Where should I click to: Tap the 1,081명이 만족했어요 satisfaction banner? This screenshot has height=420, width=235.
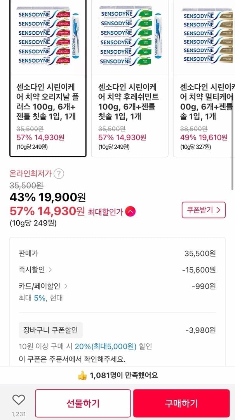coord(124,376)
